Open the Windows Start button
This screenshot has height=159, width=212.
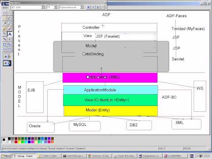(6, 156)
